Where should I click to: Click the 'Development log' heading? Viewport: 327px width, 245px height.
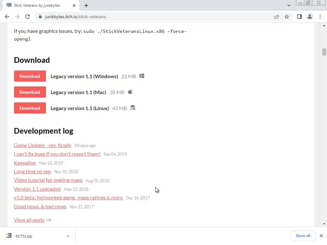(43, 131)
